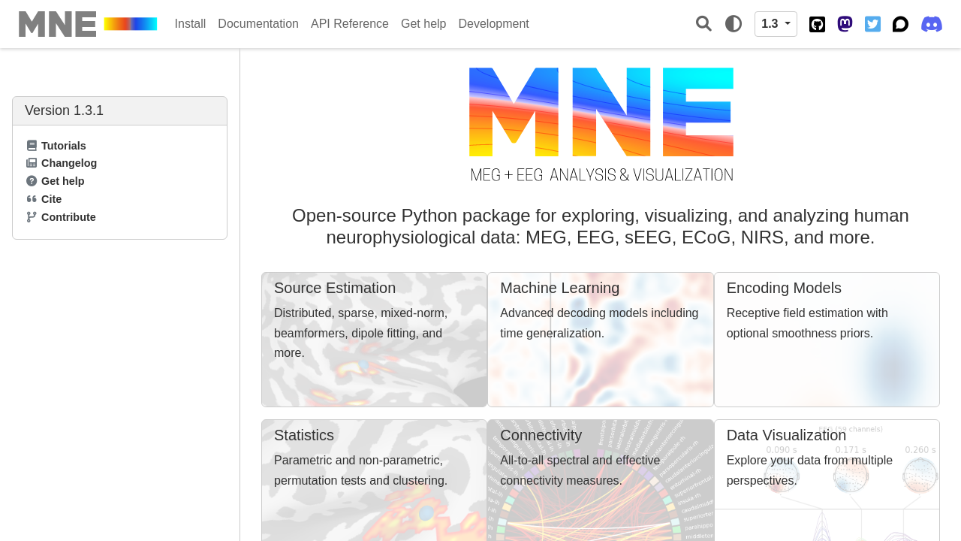Click the Version 1.3.1 header
961x541 pixels.
coord(119,110)
